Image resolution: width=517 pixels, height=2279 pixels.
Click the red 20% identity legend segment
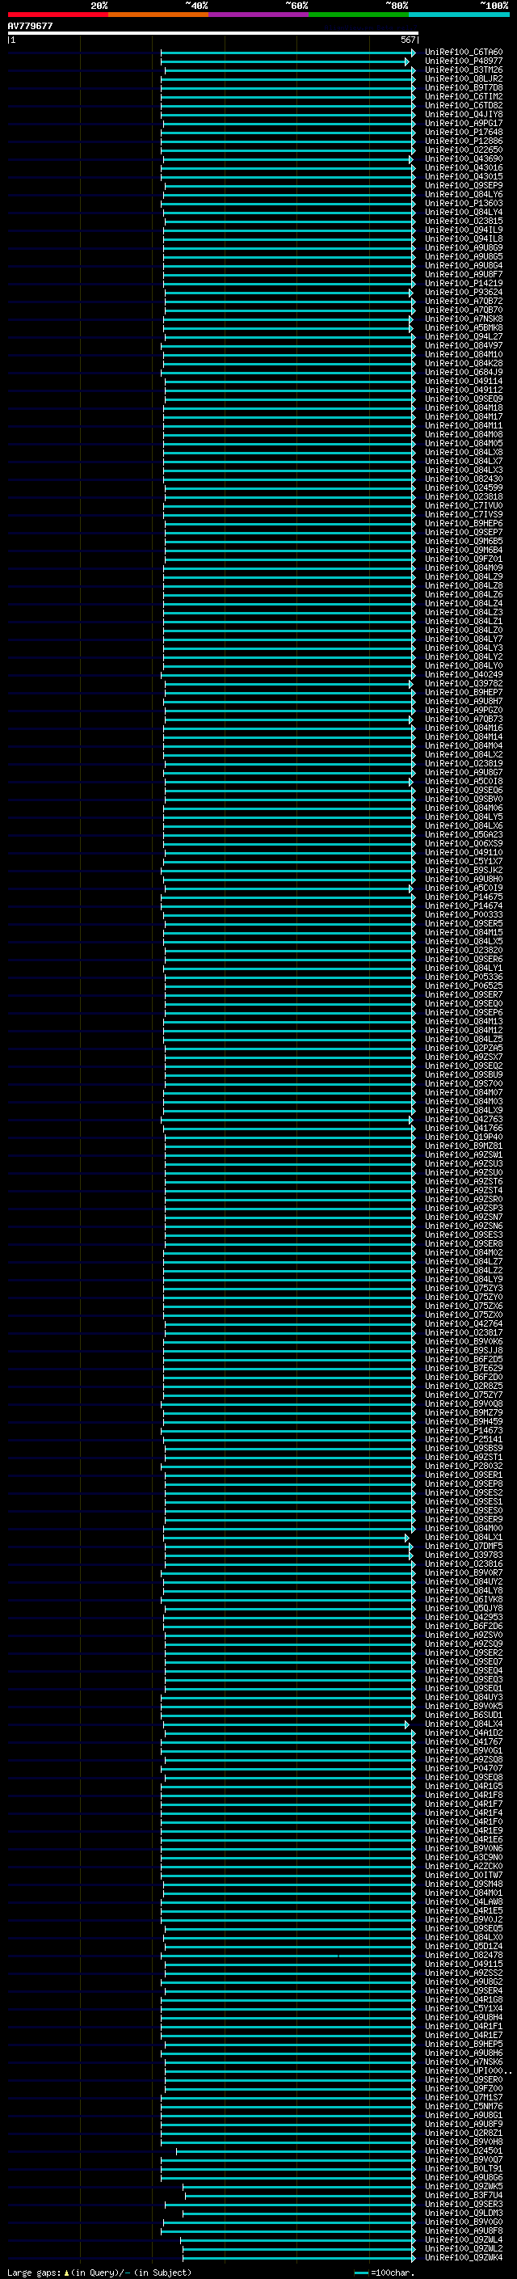pyautogui.click(x=57, y=15)
